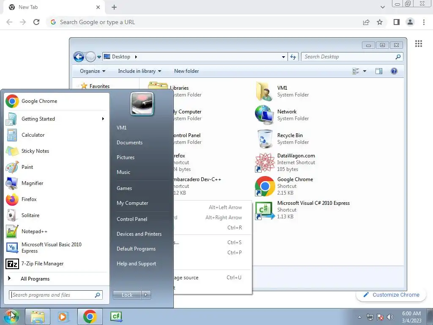Click the Windows Start orb
433x325 pixels.
[x=11, y=317]
